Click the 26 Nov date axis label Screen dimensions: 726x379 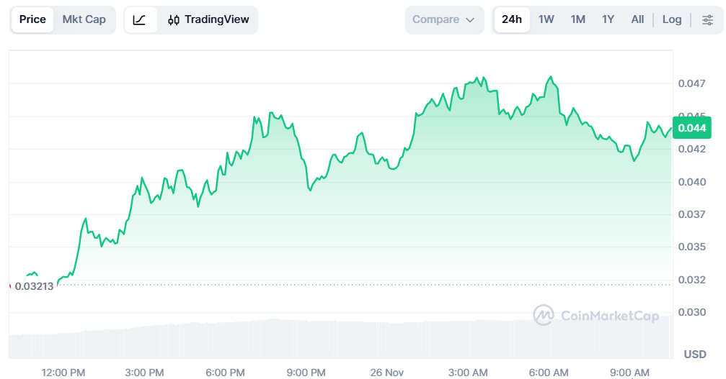coord(387,372)
